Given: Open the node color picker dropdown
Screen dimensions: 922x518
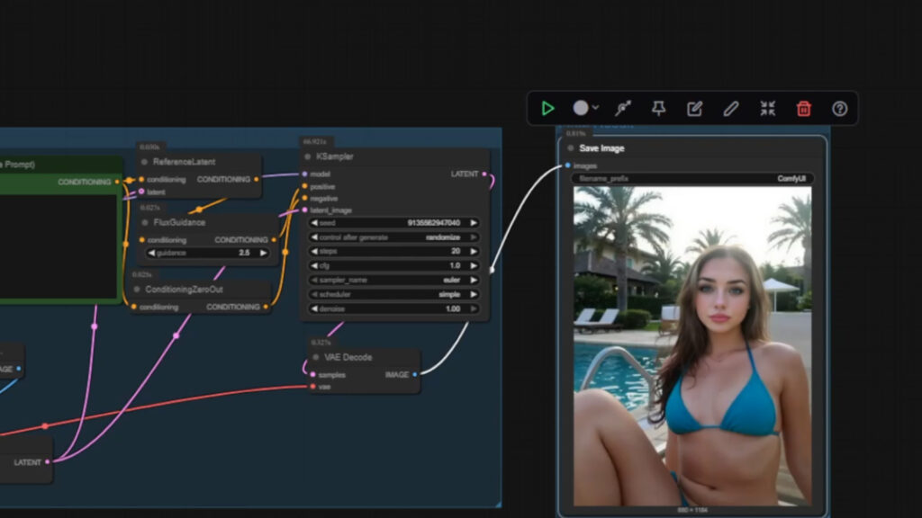Looking at the screenshot, I should coord(585,109).
